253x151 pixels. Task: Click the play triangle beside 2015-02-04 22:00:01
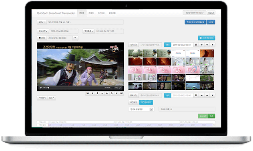click(x=213, y=45)
